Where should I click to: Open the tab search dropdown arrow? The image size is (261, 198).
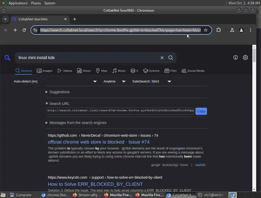(5, 19)
